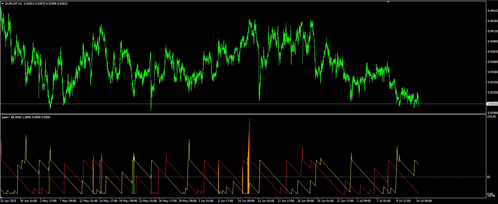The height and width of the screenshot is (204, 498).
Task: Click the 3 Jun 01:00 time label
Action: (x=206, y=201)
